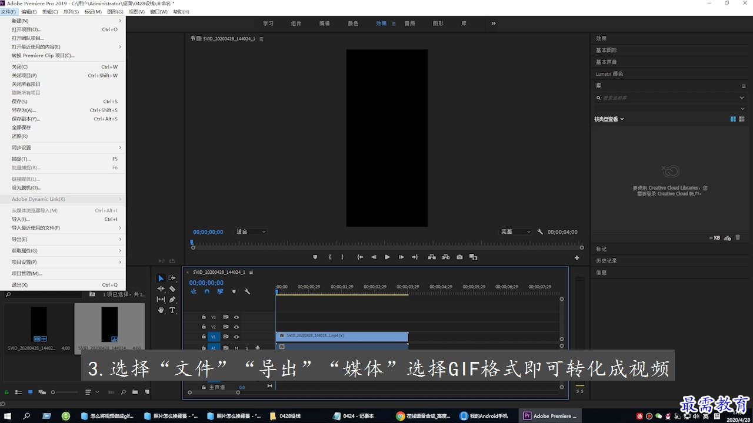Open program monitor settings wrench
The image size is (753, 423).
click(x=540, y=232)
